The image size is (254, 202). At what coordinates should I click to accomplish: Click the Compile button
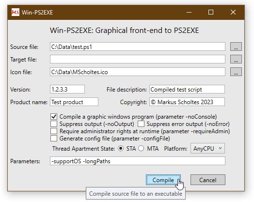(163, 180)
